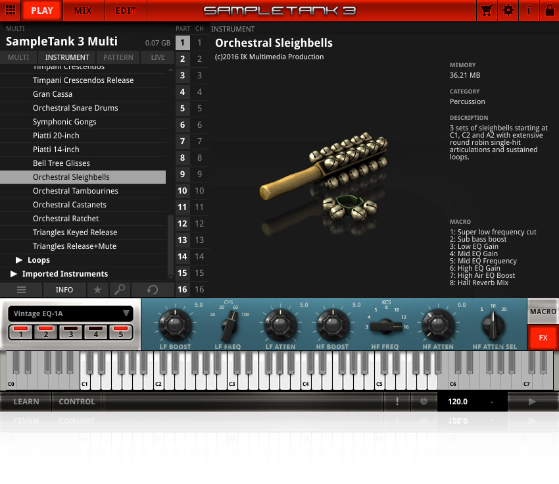Toggle FX slot 3
Image resolution: width=559 pixels, height=484 pixels.
click(70, 332)
